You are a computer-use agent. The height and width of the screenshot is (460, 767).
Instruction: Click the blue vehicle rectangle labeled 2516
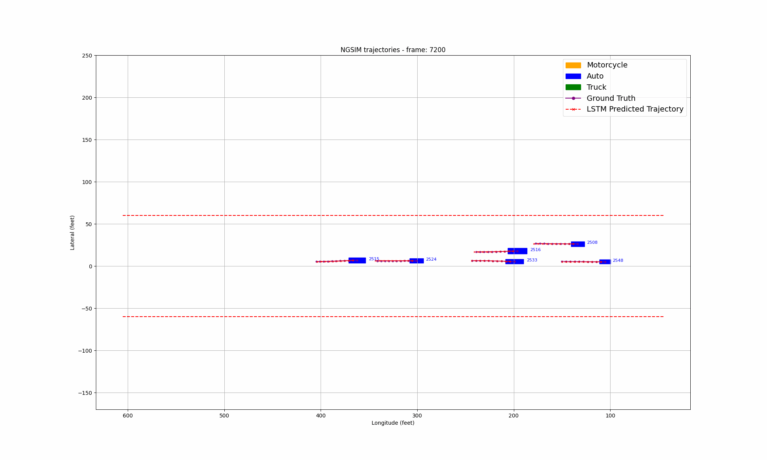517,251
